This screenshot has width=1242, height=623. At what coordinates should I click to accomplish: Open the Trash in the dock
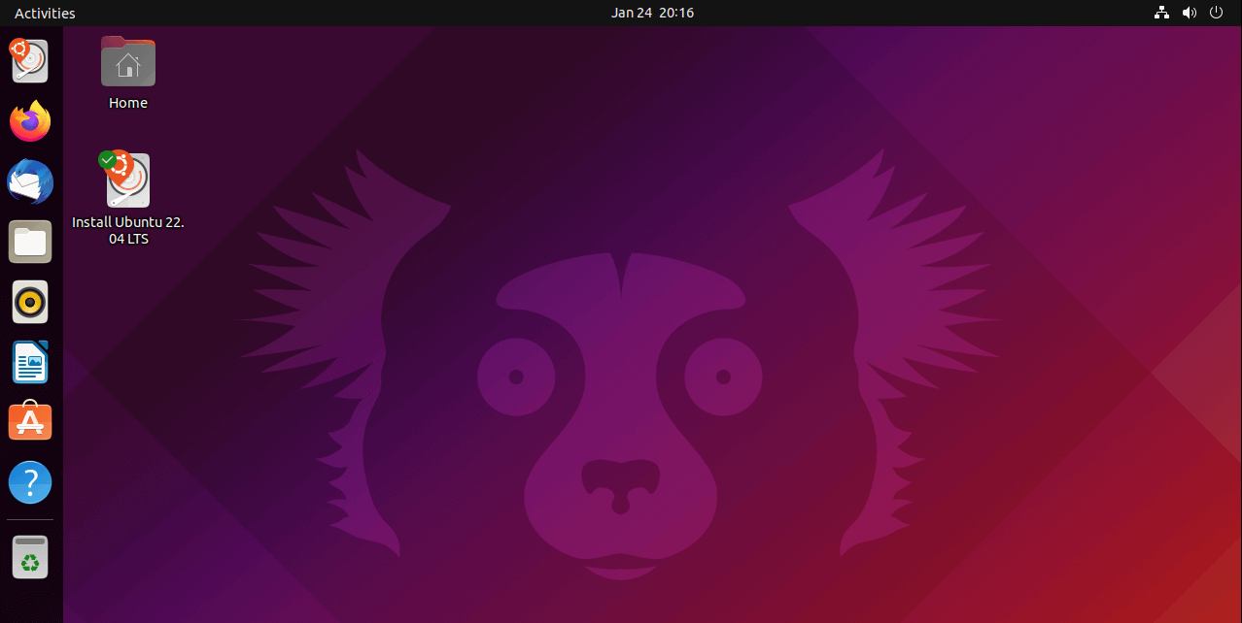[30, 558]
